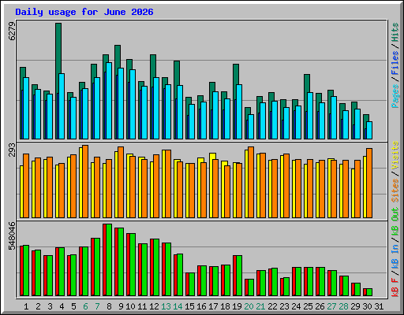Image resolution: width=404 pixels, height=315 pixels.
Task: Click the 548046 value on the kB axis
Action: 12,235
